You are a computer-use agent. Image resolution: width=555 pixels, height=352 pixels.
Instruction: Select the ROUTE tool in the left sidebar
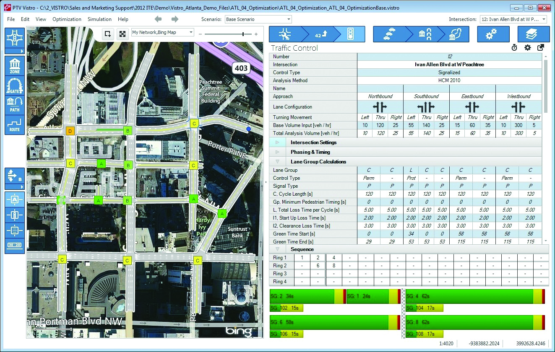pyautogui.click(x=14, y=124)
